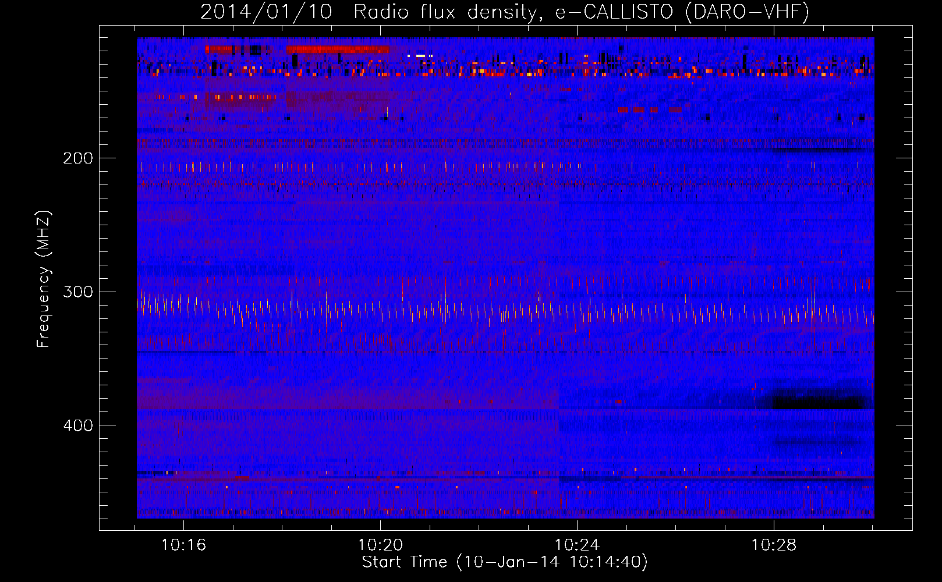This screenshot has width=942, height=582.
Task: Click the 10:28 time tick label
Action: point(774,545)
